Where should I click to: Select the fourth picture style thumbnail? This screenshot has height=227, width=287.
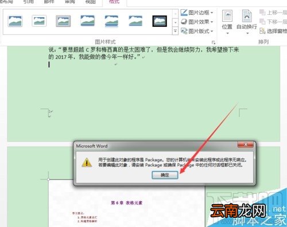pos(87,21)
